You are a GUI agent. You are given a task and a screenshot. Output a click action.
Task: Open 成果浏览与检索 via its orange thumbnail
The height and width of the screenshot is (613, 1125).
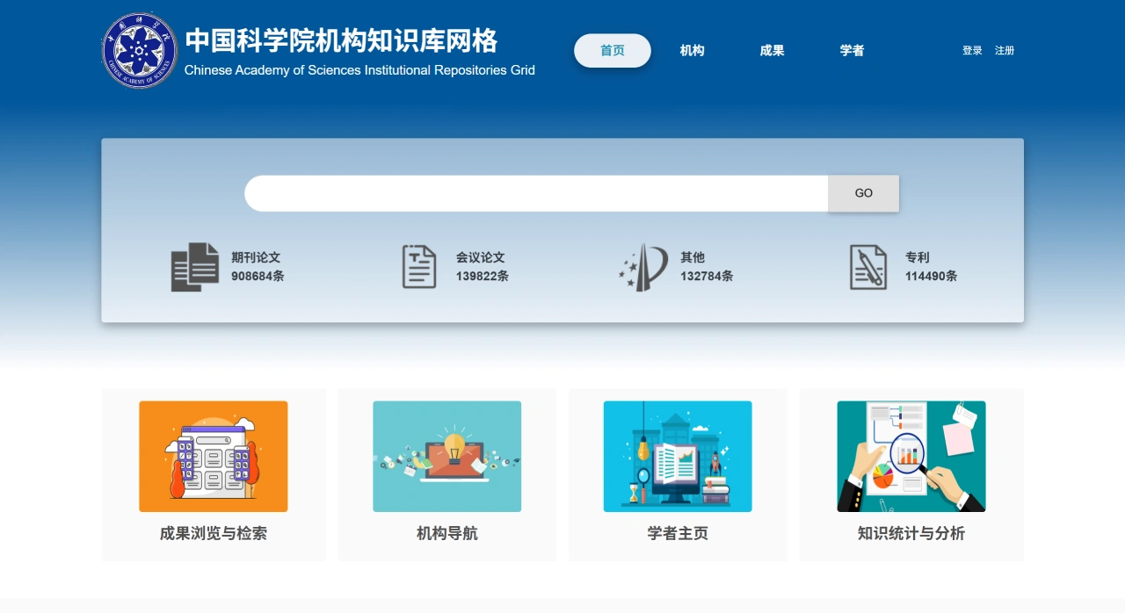pos(214,456)
